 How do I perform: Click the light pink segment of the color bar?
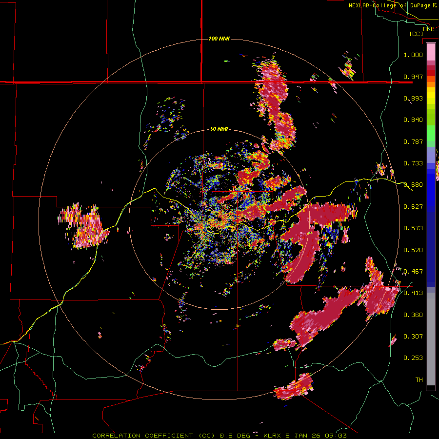pos(431,52)
